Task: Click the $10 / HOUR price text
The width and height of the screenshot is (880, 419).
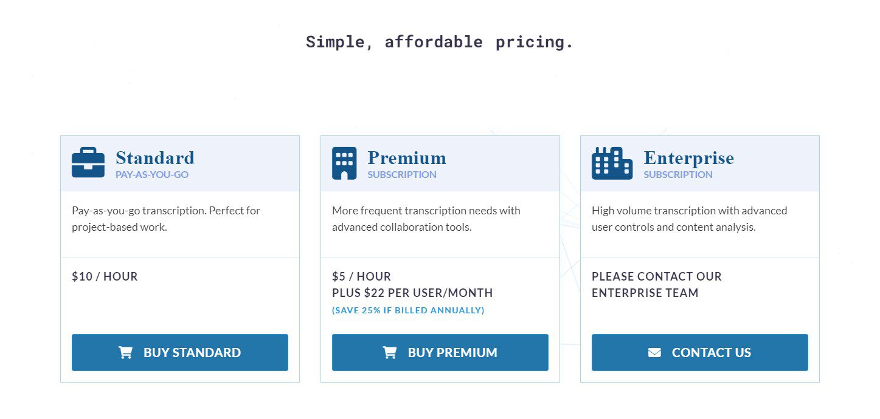Action: [x=105, y=276]
